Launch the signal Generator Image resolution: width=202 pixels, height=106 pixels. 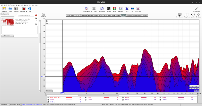(102, 9)
